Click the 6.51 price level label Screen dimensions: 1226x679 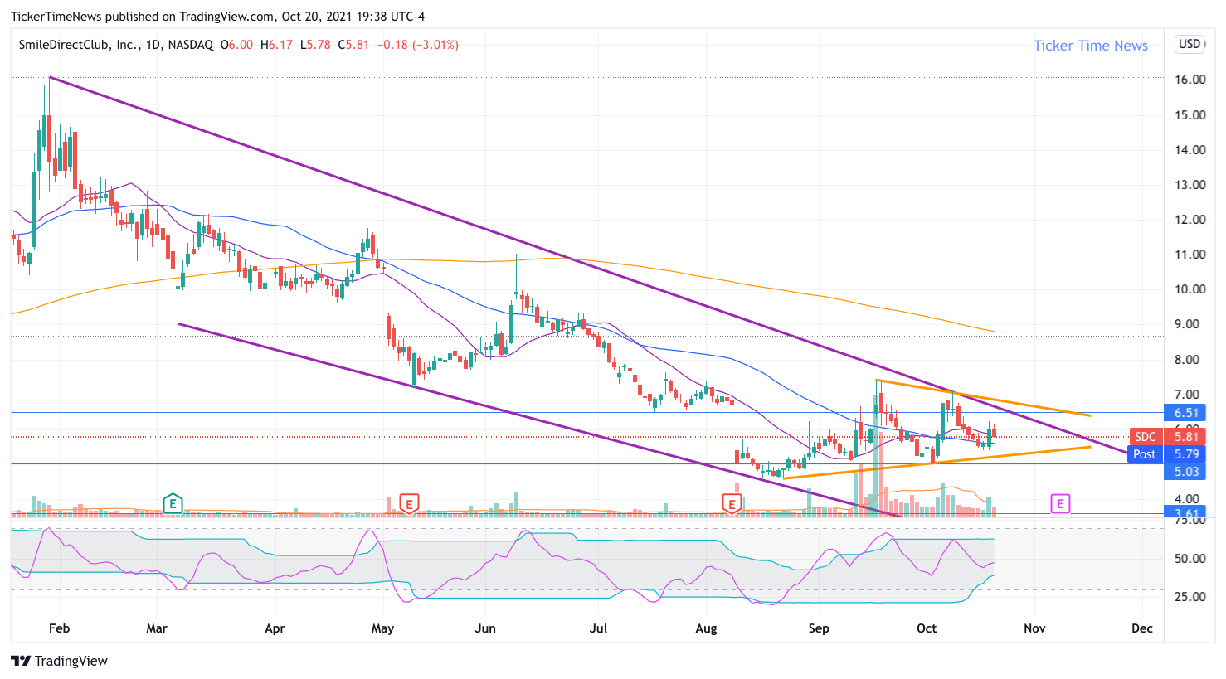pyautogui.click(x=1186, y=412)
